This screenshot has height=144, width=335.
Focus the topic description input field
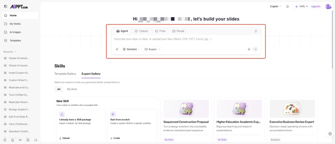(x=186, y=39)
